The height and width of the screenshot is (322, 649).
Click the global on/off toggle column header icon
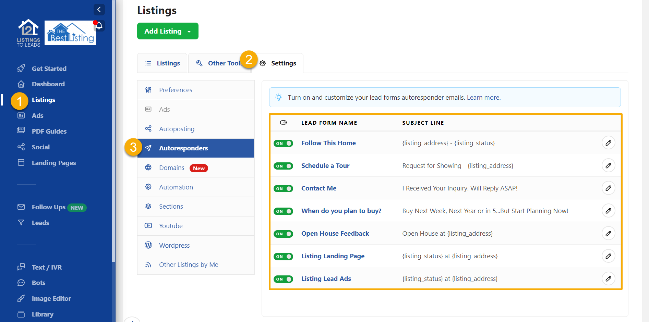283,122
